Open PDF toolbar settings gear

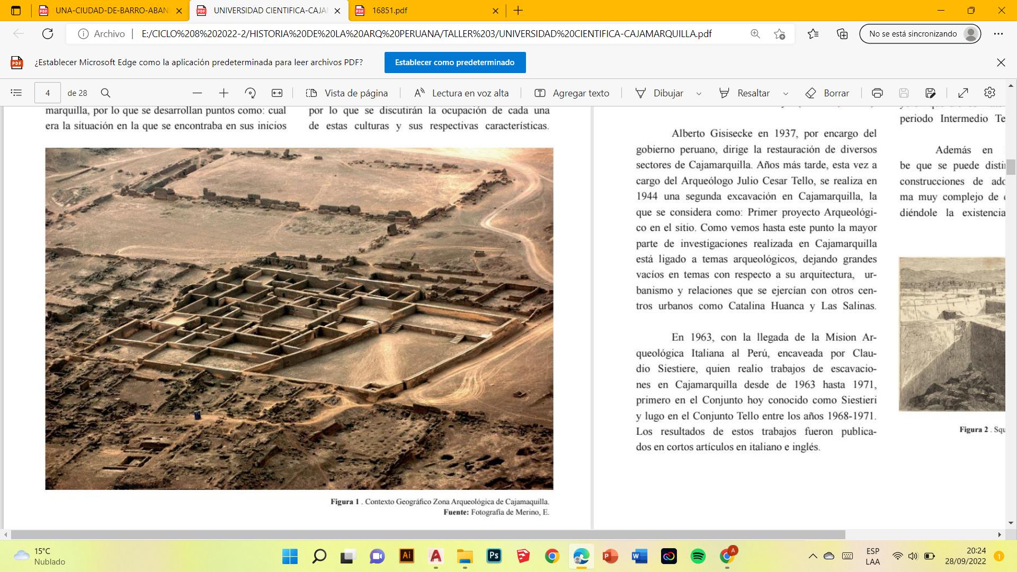pyautogui.click(x=989, y=93)
